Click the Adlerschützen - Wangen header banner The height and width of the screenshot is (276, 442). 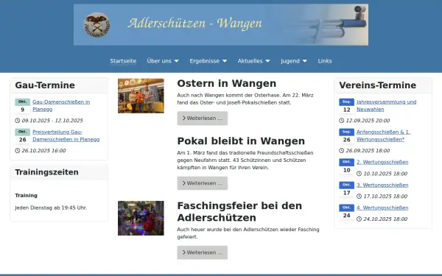pos(221,25)
